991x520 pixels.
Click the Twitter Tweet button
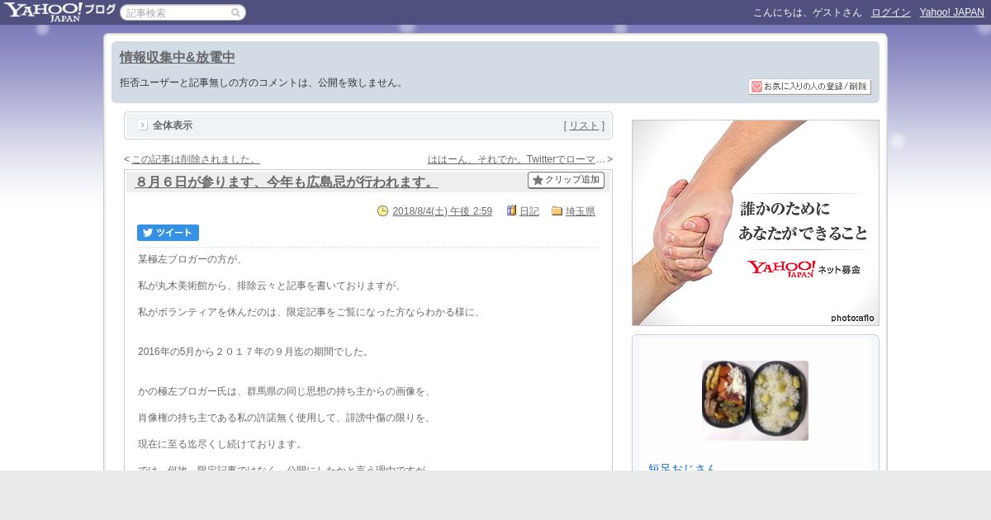pyautogui.click(x=168, y=233)
